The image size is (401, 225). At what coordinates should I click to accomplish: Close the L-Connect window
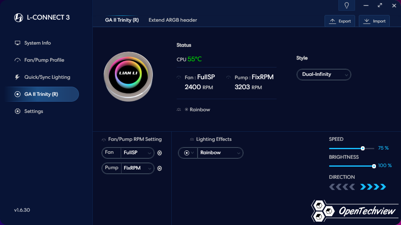pos(394,5)
